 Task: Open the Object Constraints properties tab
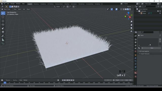[x=136, y=67]
